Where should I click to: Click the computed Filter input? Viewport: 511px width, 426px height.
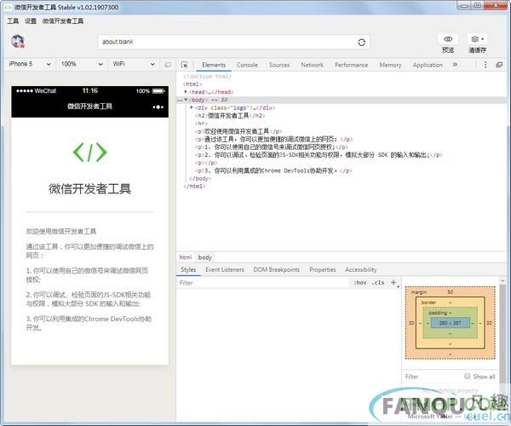433,377
